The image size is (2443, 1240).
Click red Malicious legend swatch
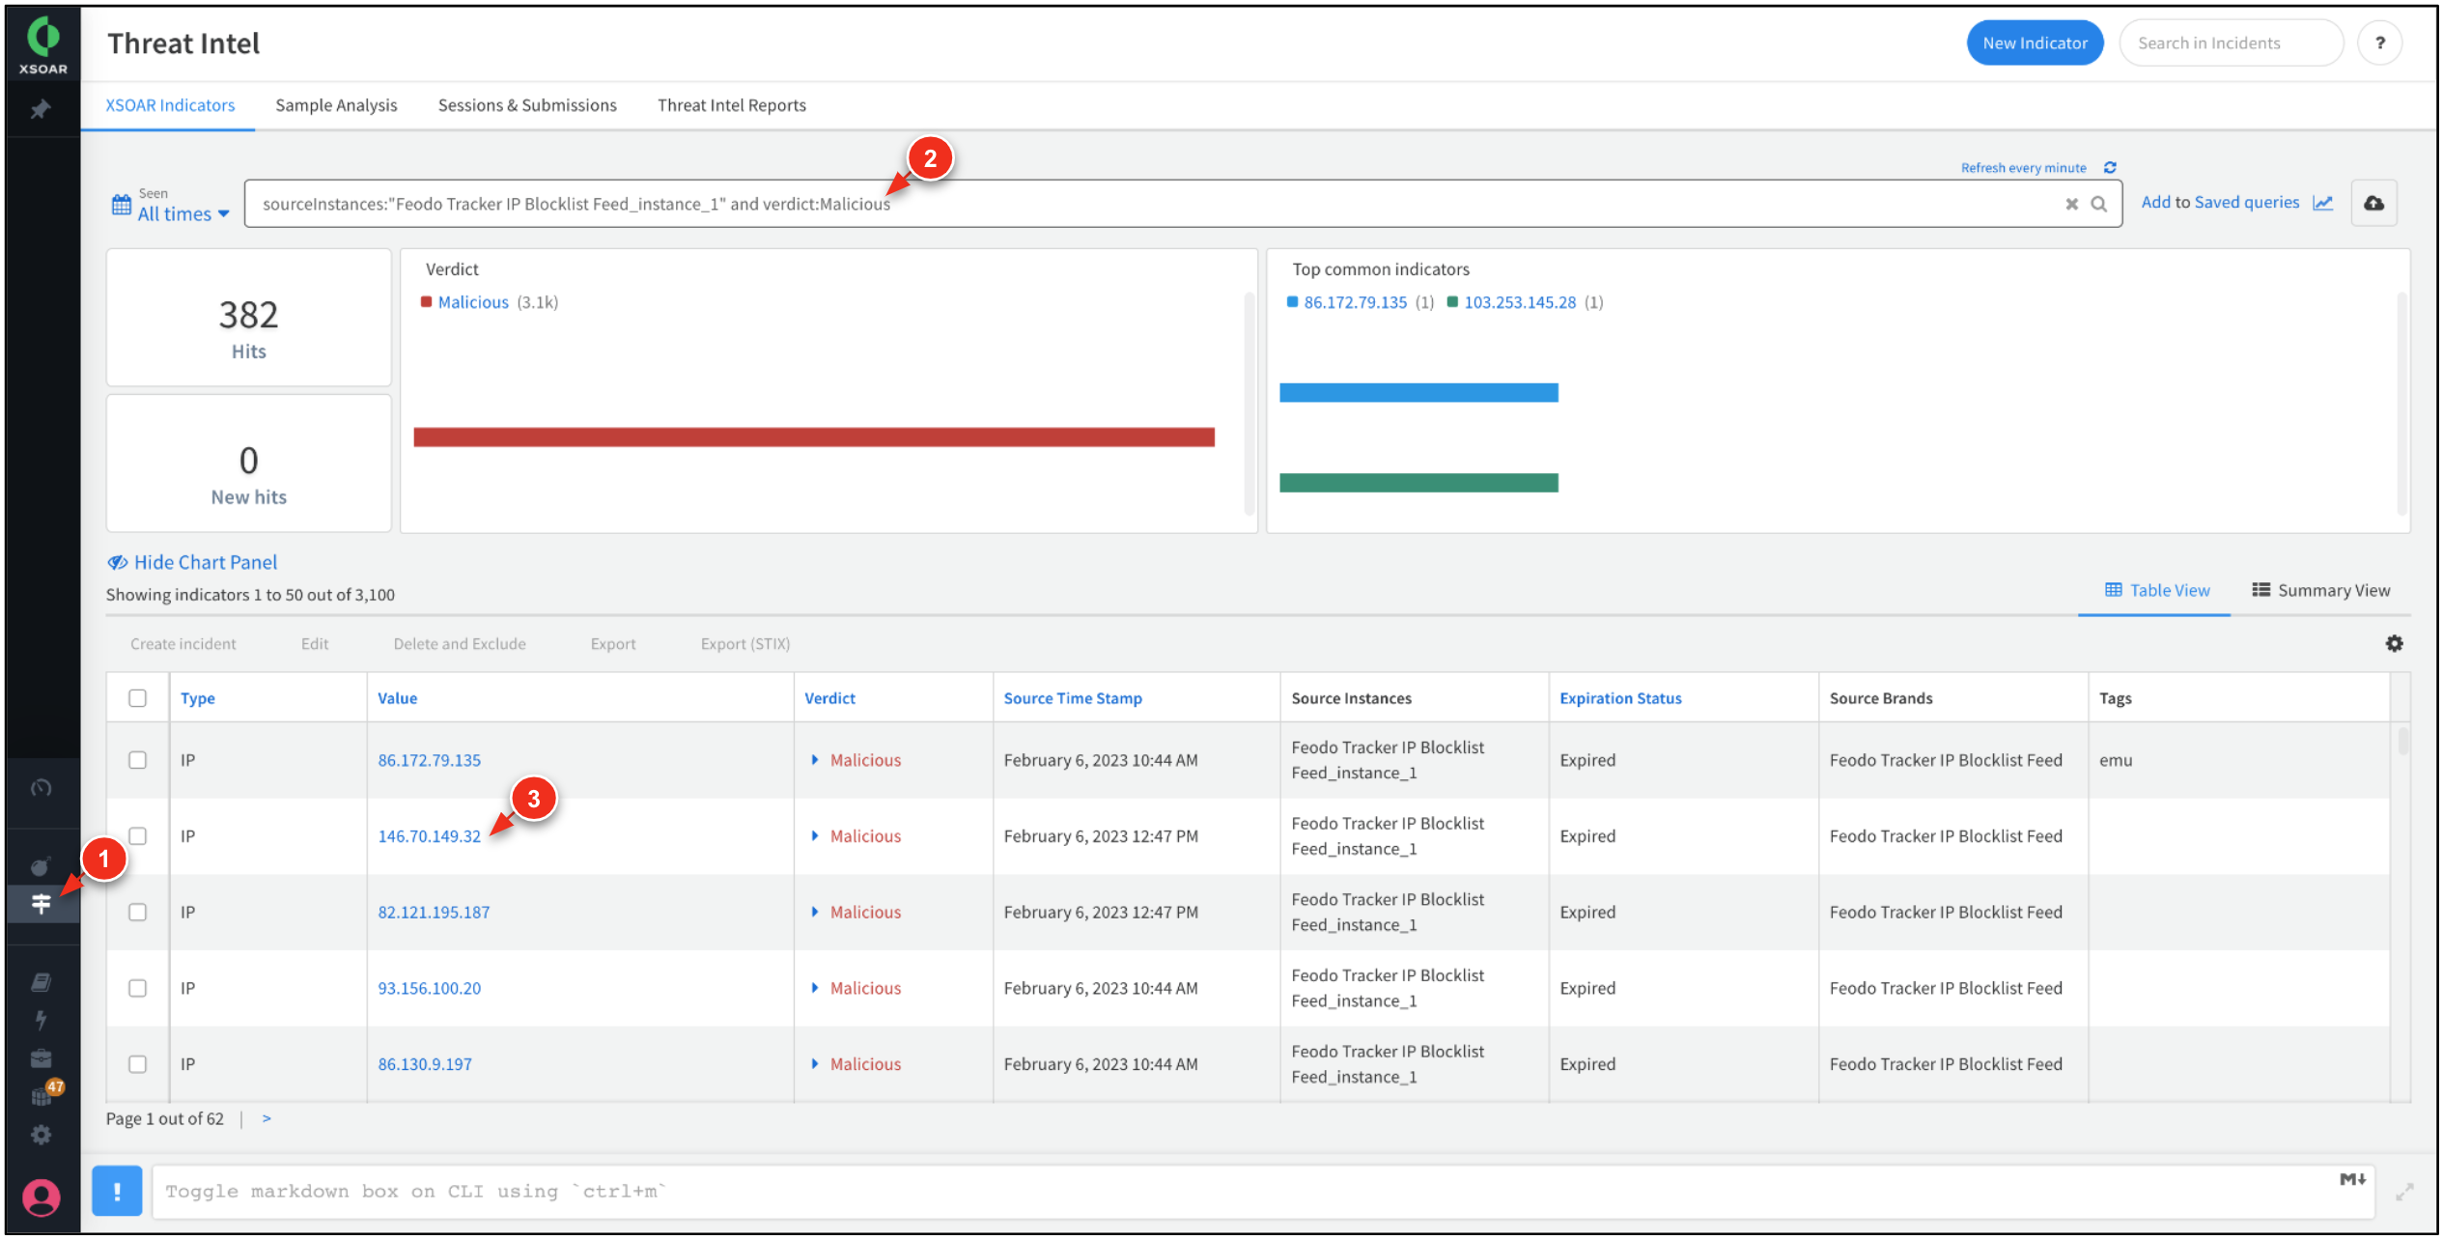[426, 302]
